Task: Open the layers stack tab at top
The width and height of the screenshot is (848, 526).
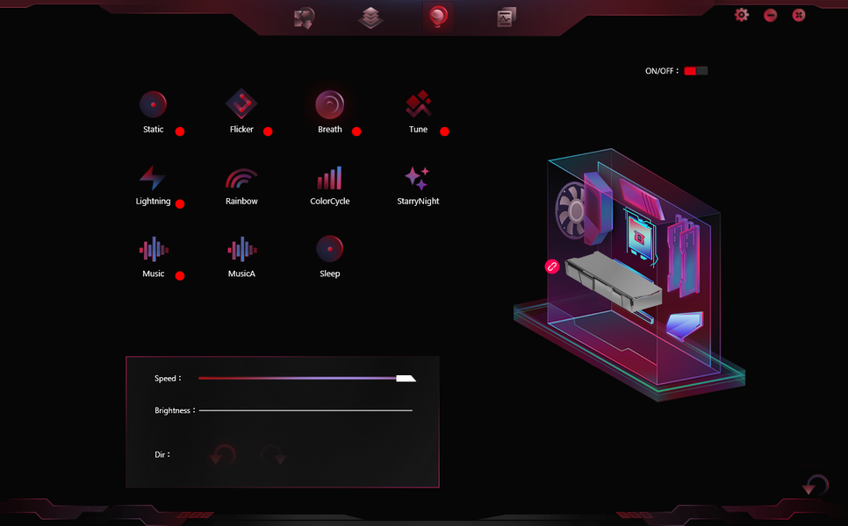Action: coord(370,18)
